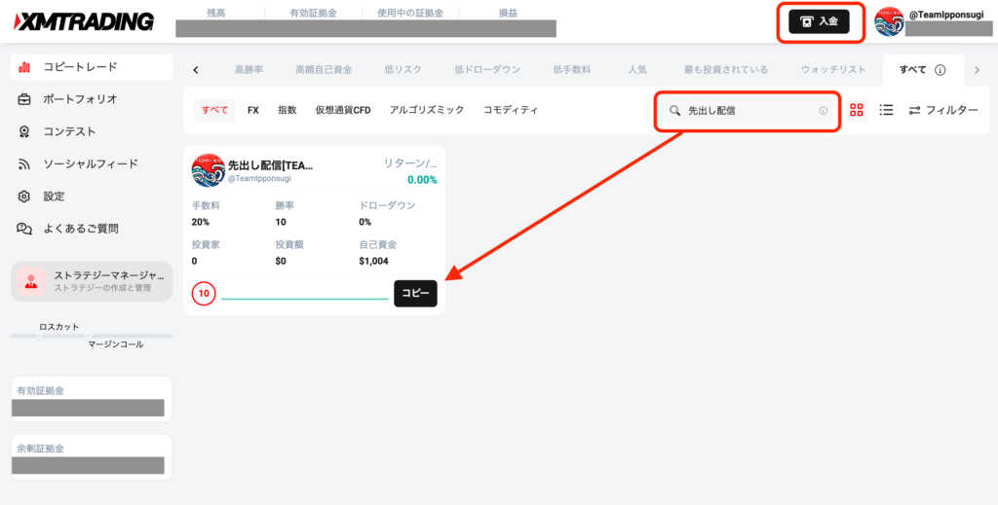Viewport: 998px width, 505px height.
Task: Select the すべて asset filter chip
Action: click(214, 110)
